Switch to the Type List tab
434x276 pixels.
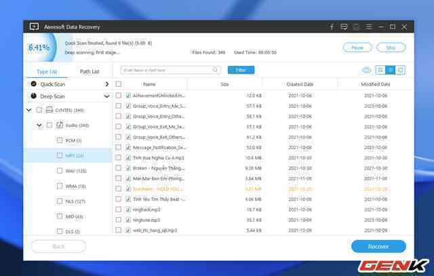pyautogui.click(x=47, y=72)
